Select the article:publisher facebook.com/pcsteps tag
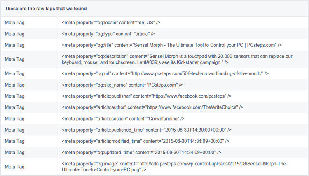The width and height of the screenshot is (309, 176). pos(146,96)
